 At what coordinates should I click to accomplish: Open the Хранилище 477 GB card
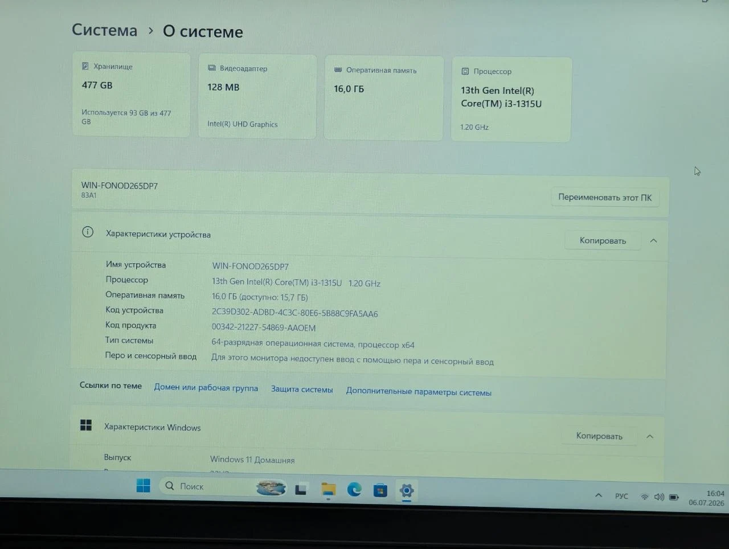click(x=132, y=95)
